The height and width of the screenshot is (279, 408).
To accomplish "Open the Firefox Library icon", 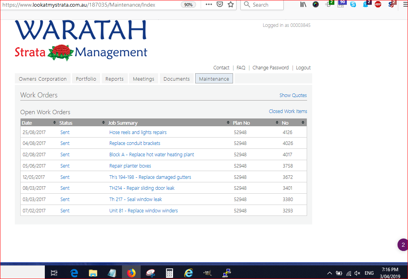I will coord(303,4).
